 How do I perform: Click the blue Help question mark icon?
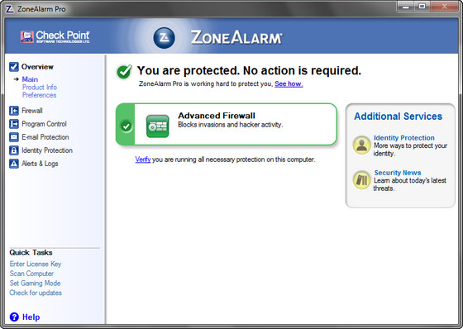14,317
